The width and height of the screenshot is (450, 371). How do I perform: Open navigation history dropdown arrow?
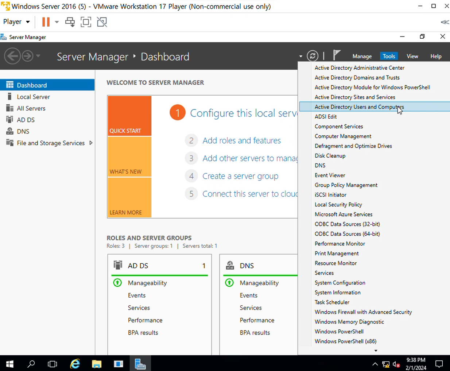tap(38, 56)
